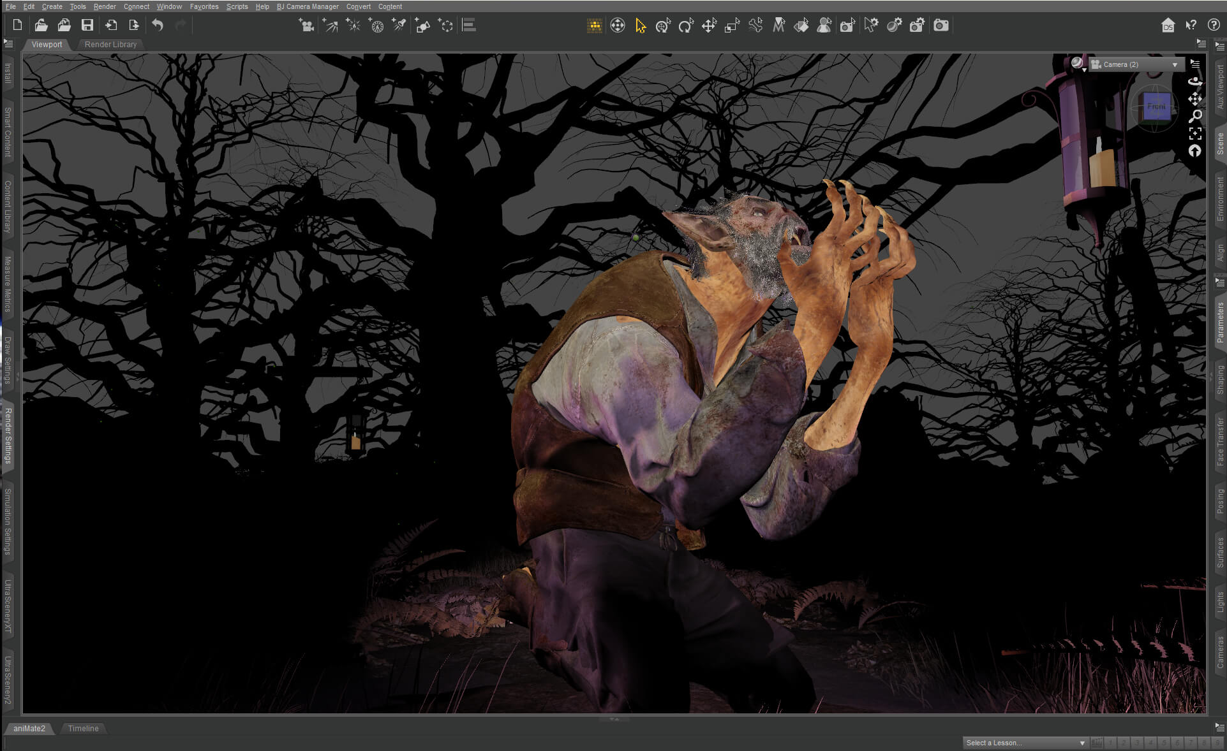Open the viewport options menu beside the camera selector

1195,64
